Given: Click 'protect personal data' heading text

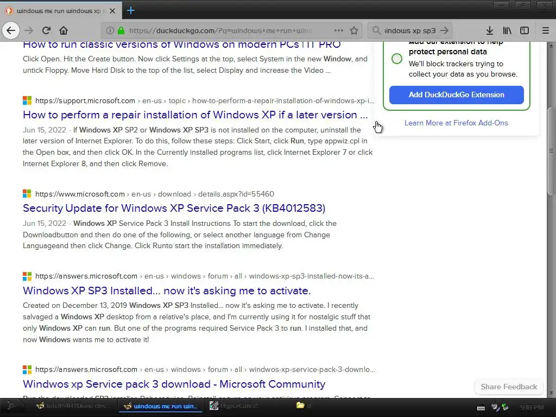Looking at the screenshot, I should click(448, 52).
